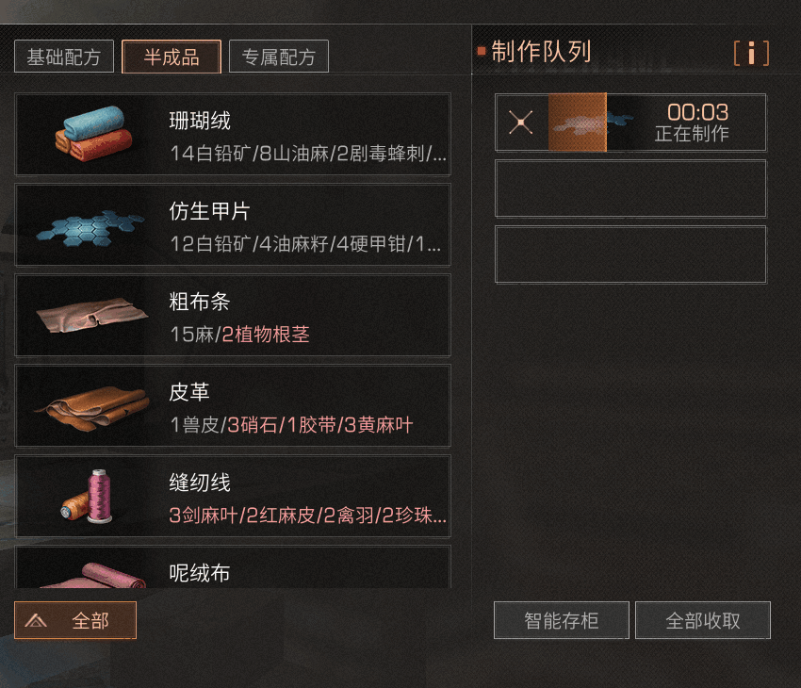Viewport: 801px width, 688px height.
Task: Click the 粗布条 cloth strip icon
Action: (92, 315)
